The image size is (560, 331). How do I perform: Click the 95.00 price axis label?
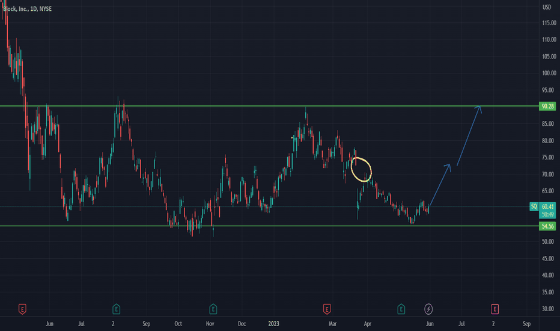click(x=547, y=90)
